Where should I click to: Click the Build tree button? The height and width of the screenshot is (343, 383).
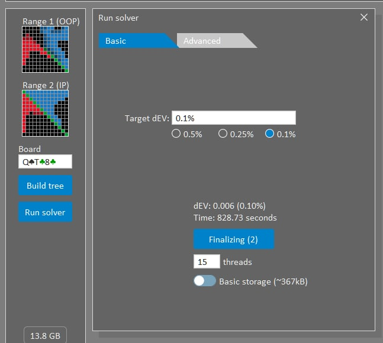coord(45,186)
